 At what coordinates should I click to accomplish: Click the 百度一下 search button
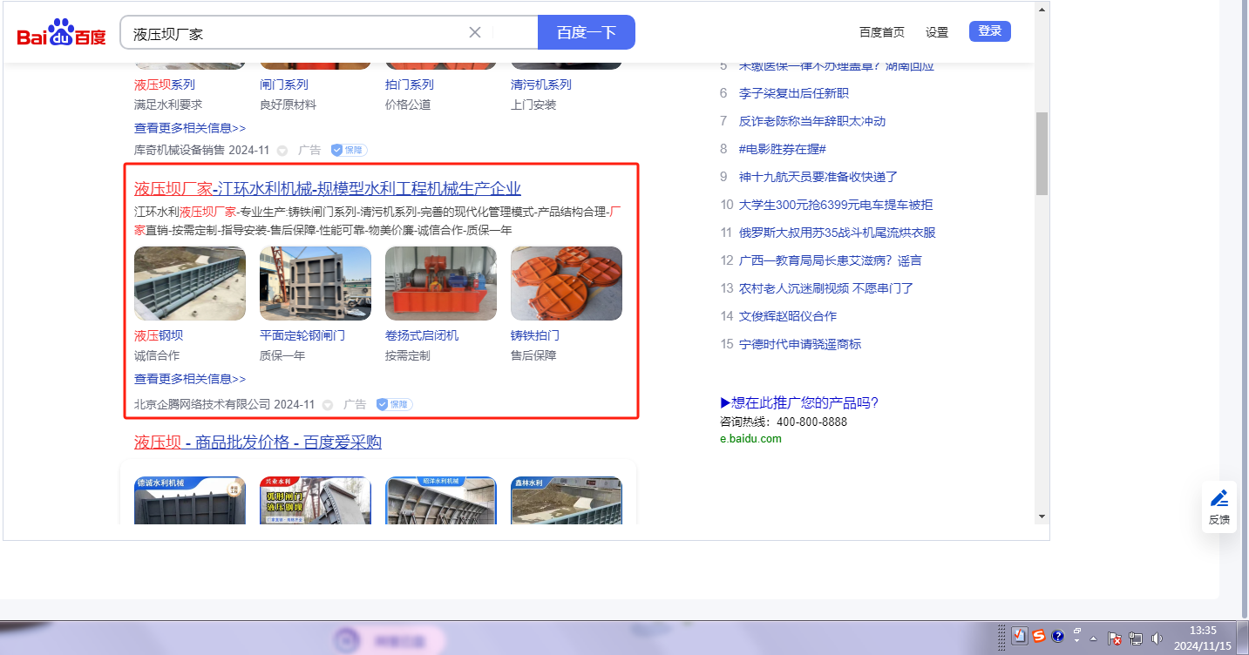coord(587,32)
